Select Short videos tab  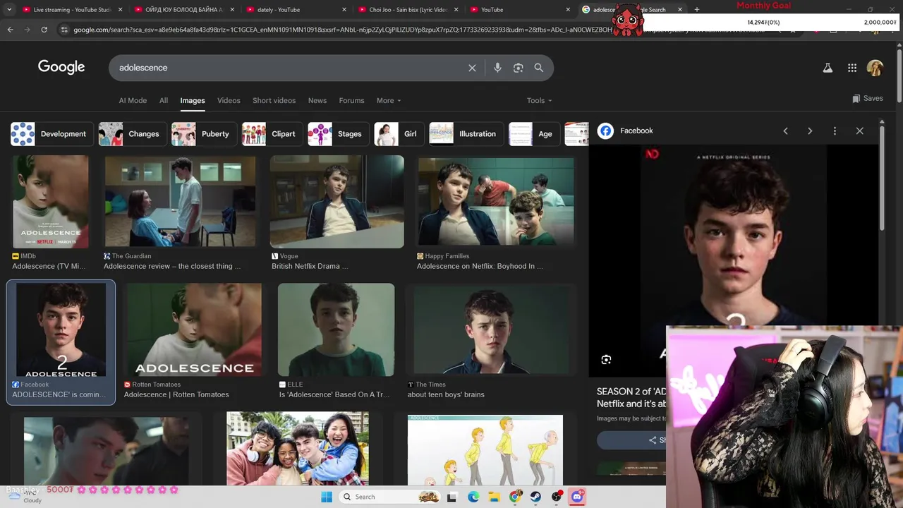point(274,100)
